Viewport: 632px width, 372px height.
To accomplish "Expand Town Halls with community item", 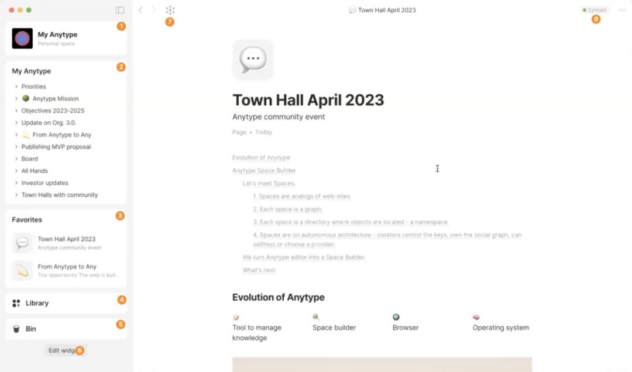I will pyautogui.click(x=16, y=195).
